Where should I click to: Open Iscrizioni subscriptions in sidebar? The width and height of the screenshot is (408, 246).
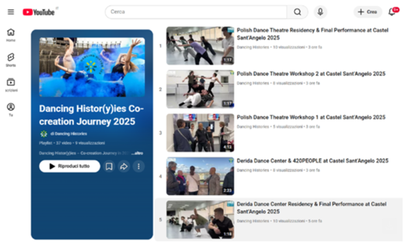[x=11, y=85]
